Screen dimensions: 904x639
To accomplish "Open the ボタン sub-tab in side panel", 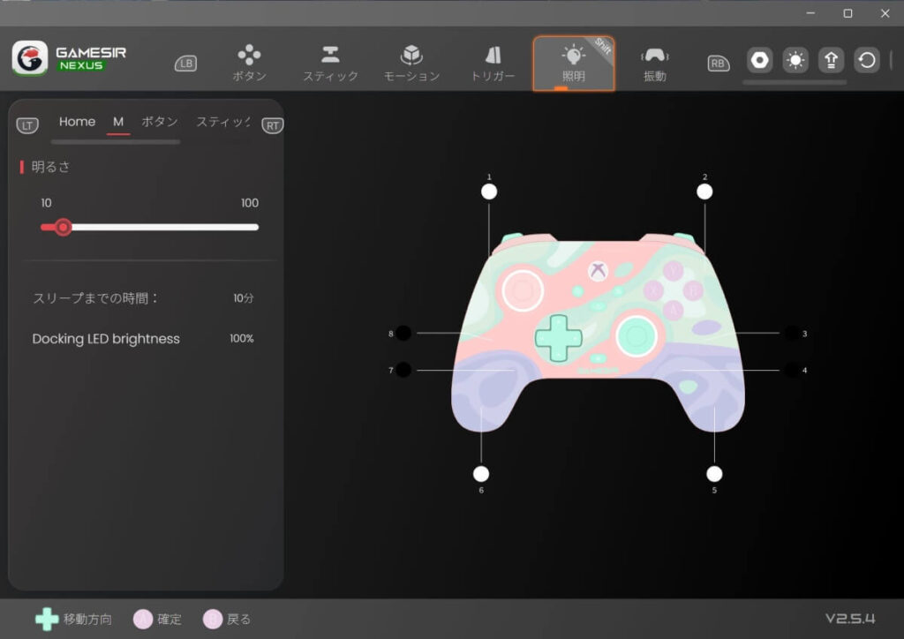I will pos(160,122).
